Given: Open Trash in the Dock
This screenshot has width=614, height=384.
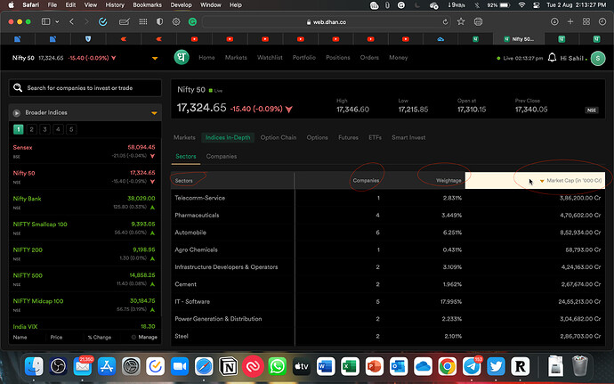Looking at the screenshot, I should 579,366.
